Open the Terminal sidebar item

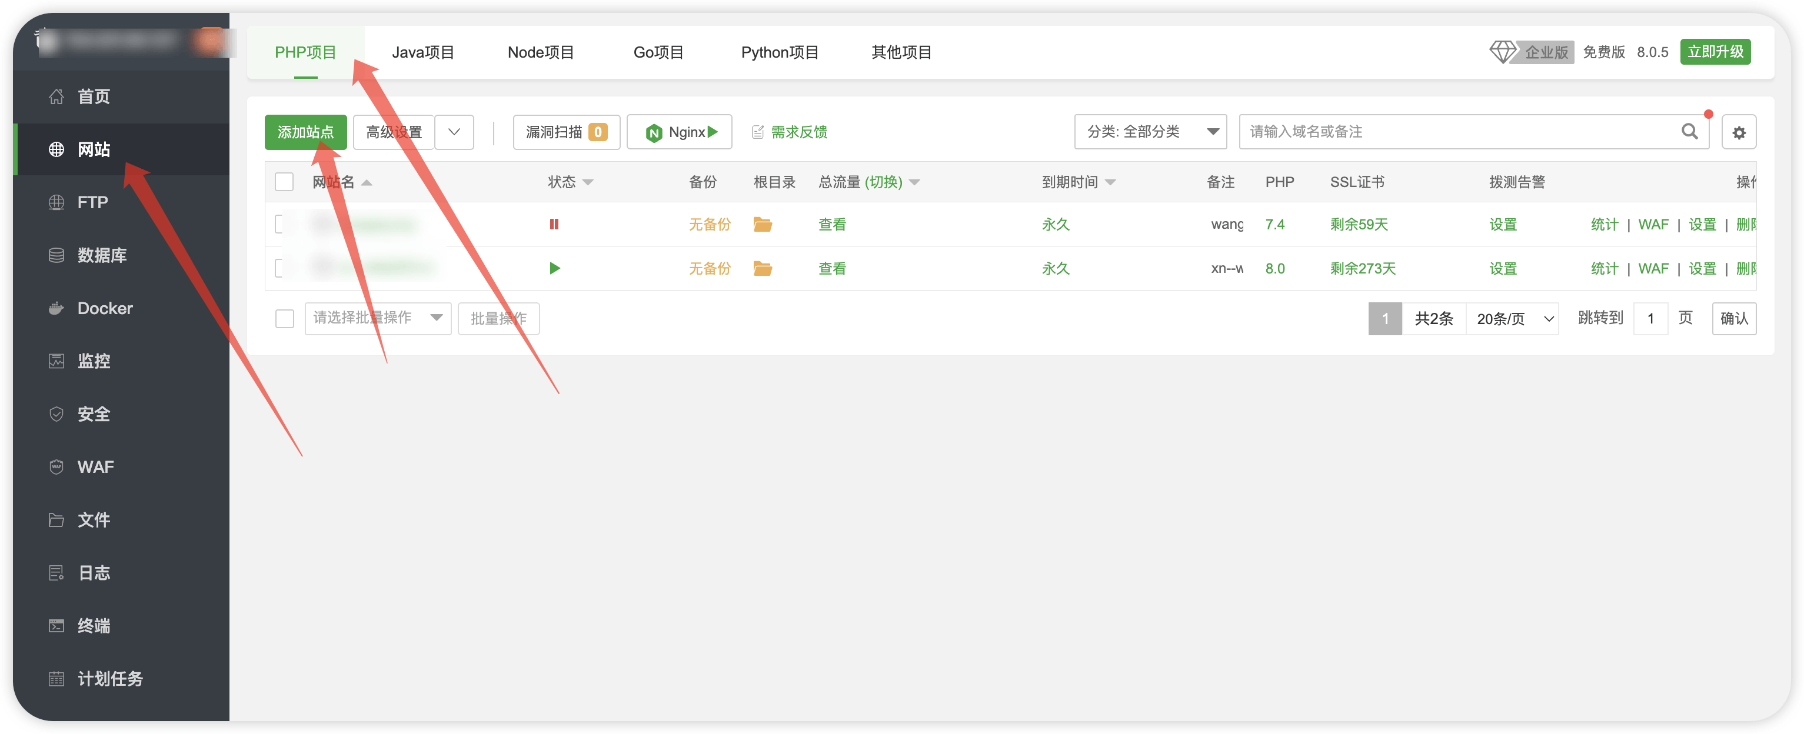point(94,626)
